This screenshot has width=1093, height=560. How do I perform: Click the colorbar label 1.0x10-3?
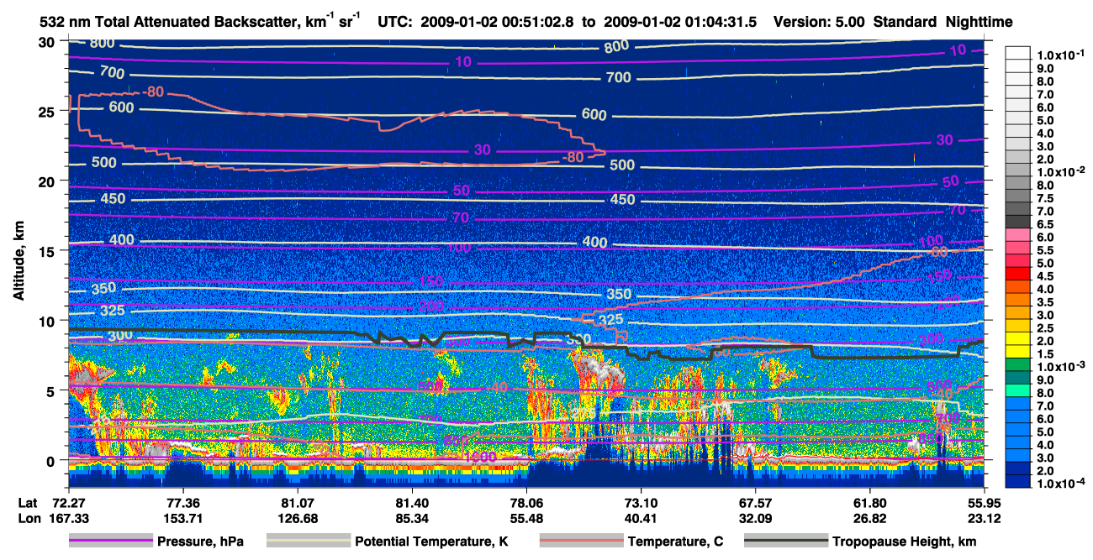point(1062,366)
